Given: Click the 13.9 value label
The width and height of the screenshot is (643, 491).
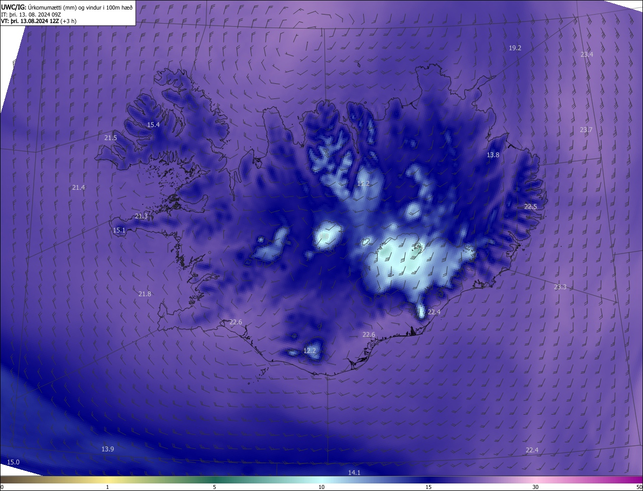Looking at the screenshot, I should pyautogui.click(x=108, y=449).
